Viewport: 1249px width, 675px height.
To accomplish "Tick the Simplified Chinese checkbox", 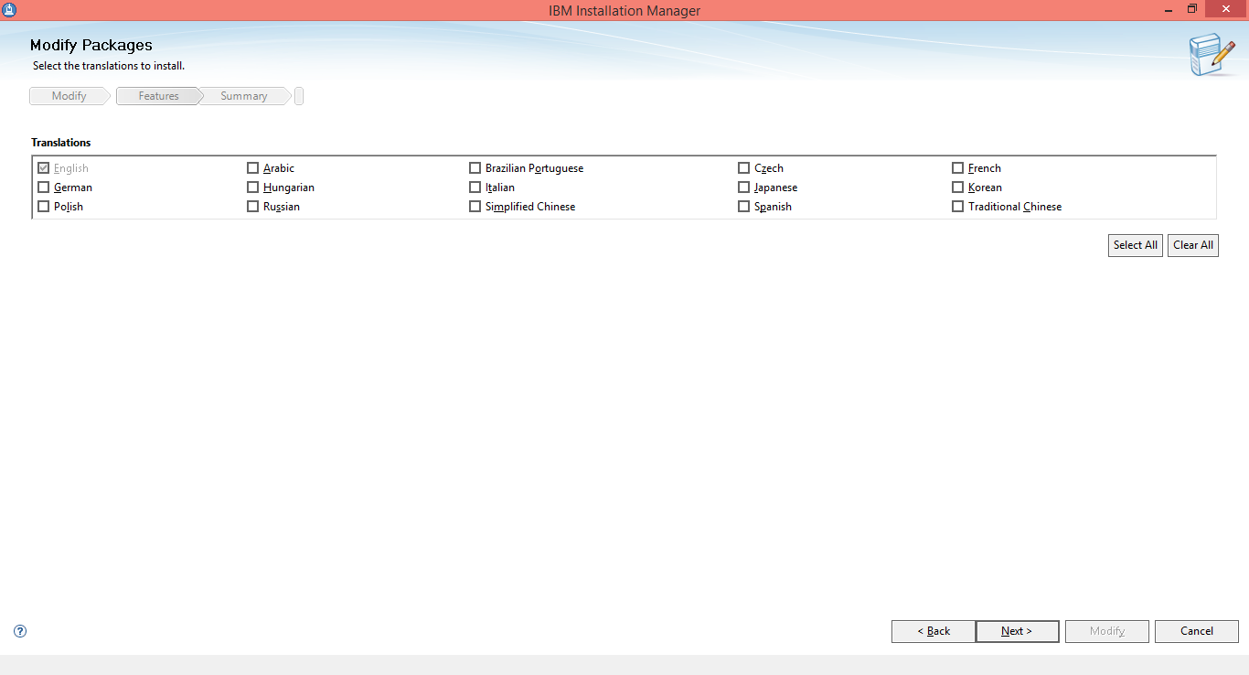I will [x=475, y=207].
